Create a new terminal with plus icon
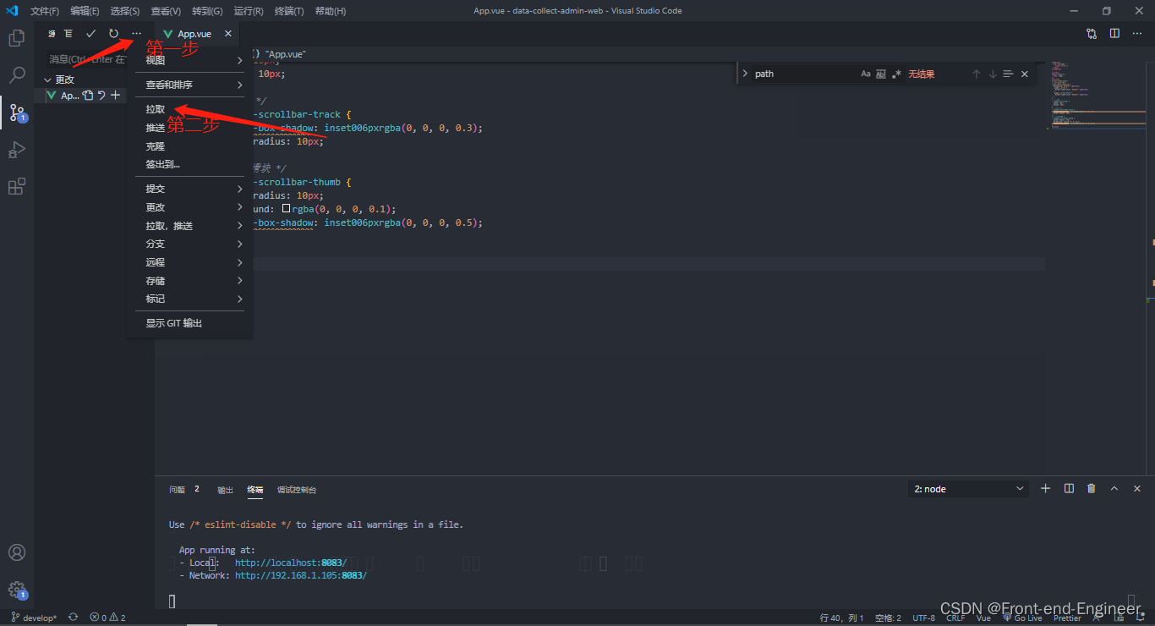 tap(1045, 489)
